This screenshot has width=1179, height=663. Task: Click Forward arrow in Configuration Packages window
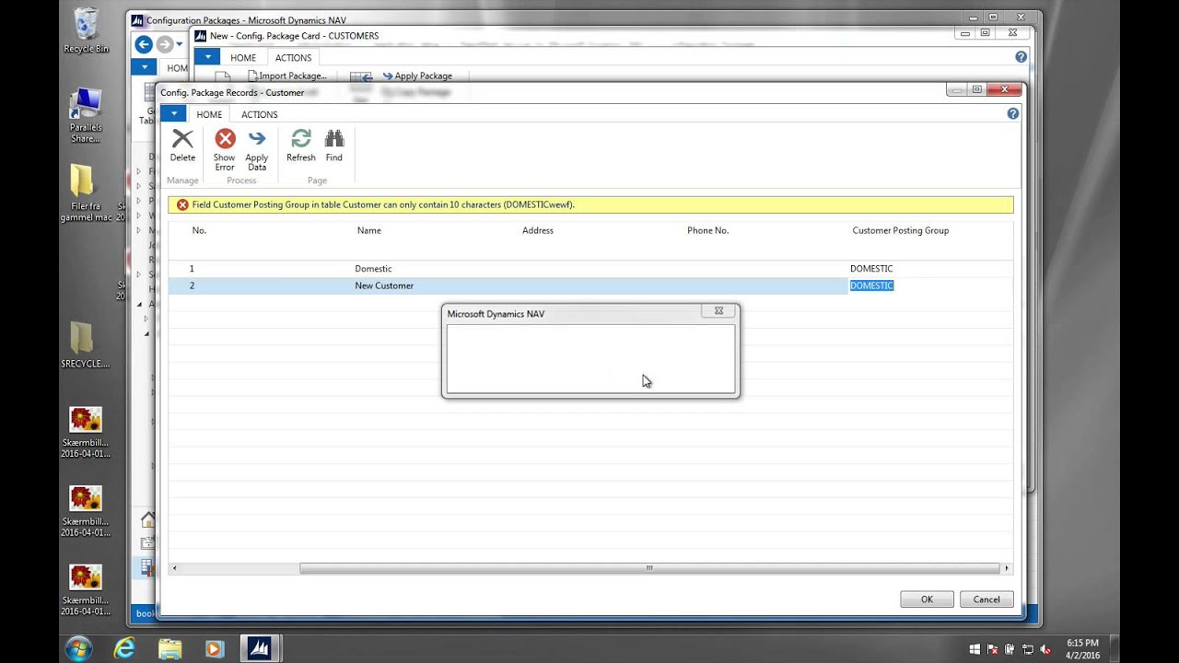pyautogui.click(x=164, y=44)
